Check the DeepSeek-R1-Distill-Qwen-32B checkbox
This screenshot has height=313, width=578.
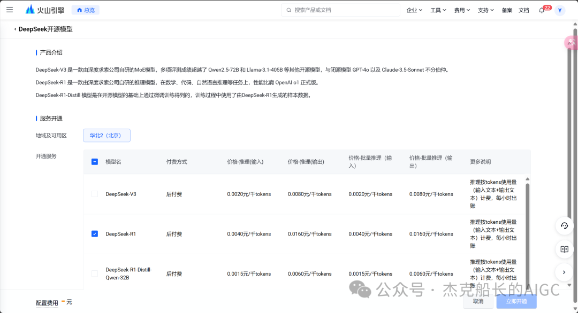[95, 273]
